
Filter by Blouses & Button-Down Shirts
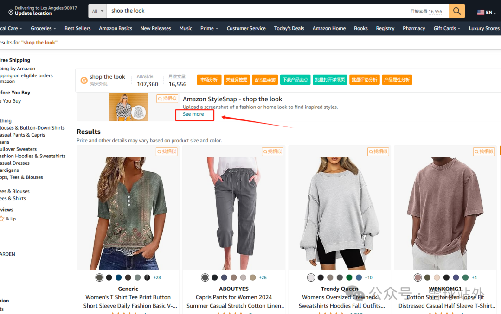tap(32, 128)
